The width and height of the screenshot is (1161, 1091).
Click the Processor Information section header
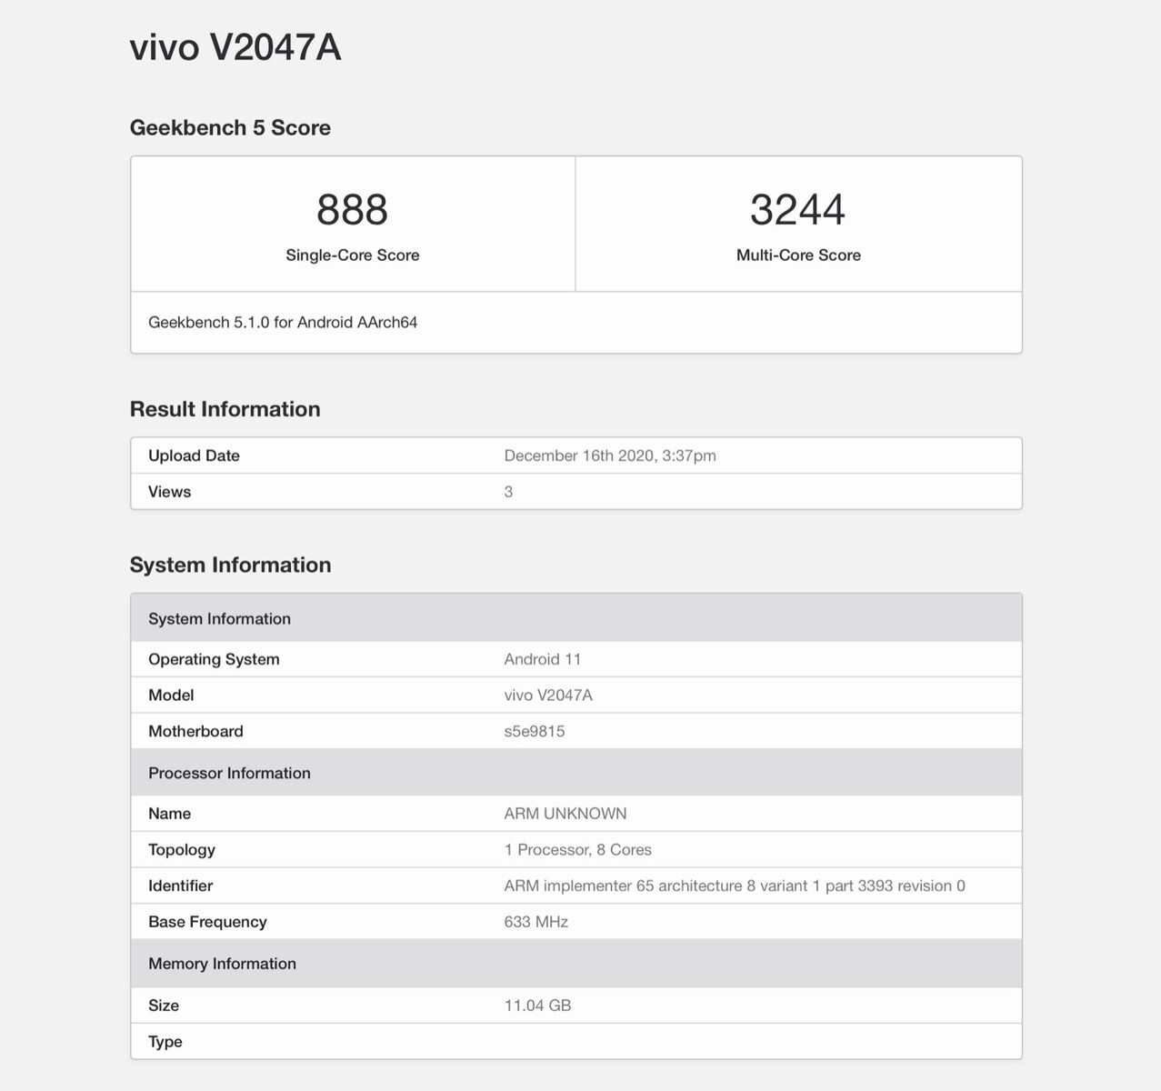click(x=229, y=773)
